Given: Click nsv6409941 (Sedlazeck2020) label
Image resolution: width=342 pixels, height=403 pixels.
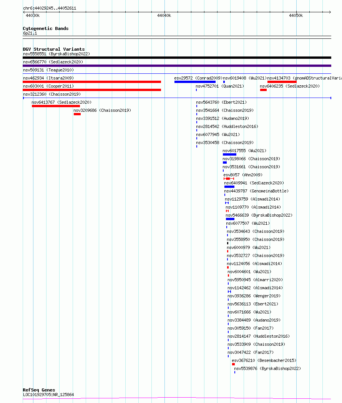Looking at the screenshot, I should point(254,183).
